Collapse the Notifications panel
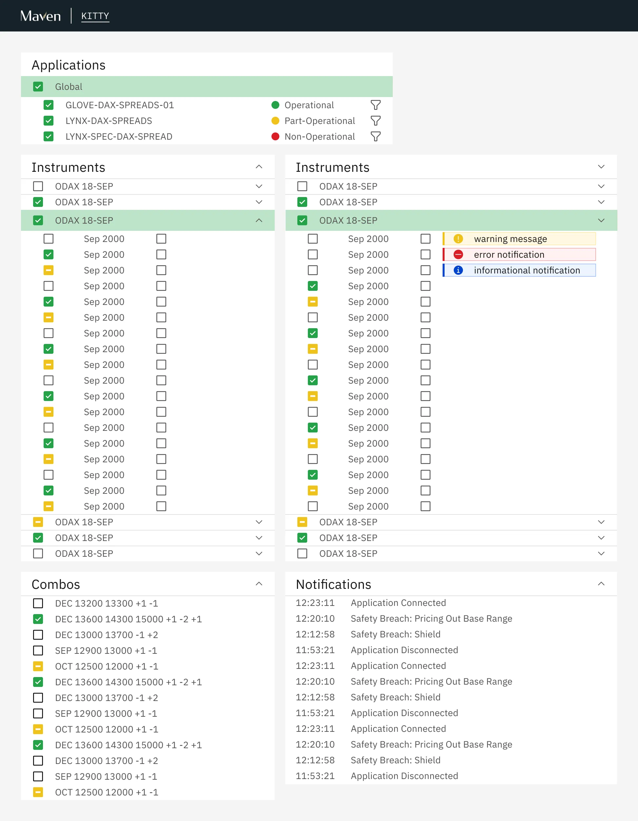Image resolution: width=638 pixels, height=821 pixels. click(601, 584)
